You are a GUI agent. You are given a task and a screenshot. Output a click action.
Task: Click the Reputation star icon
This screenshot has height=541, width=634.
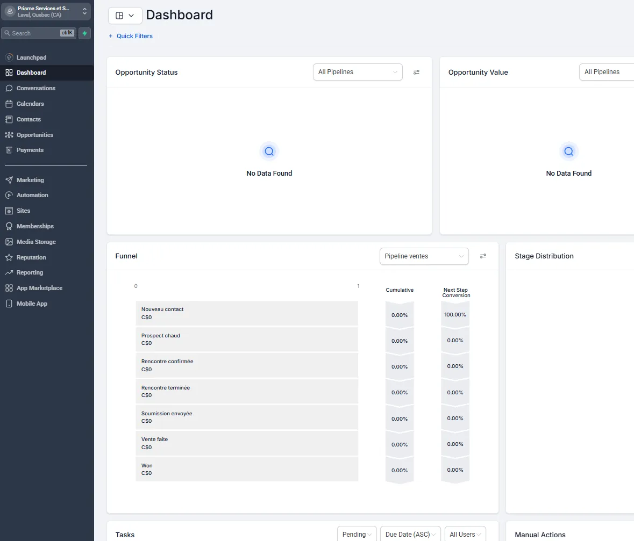[10, 257]
